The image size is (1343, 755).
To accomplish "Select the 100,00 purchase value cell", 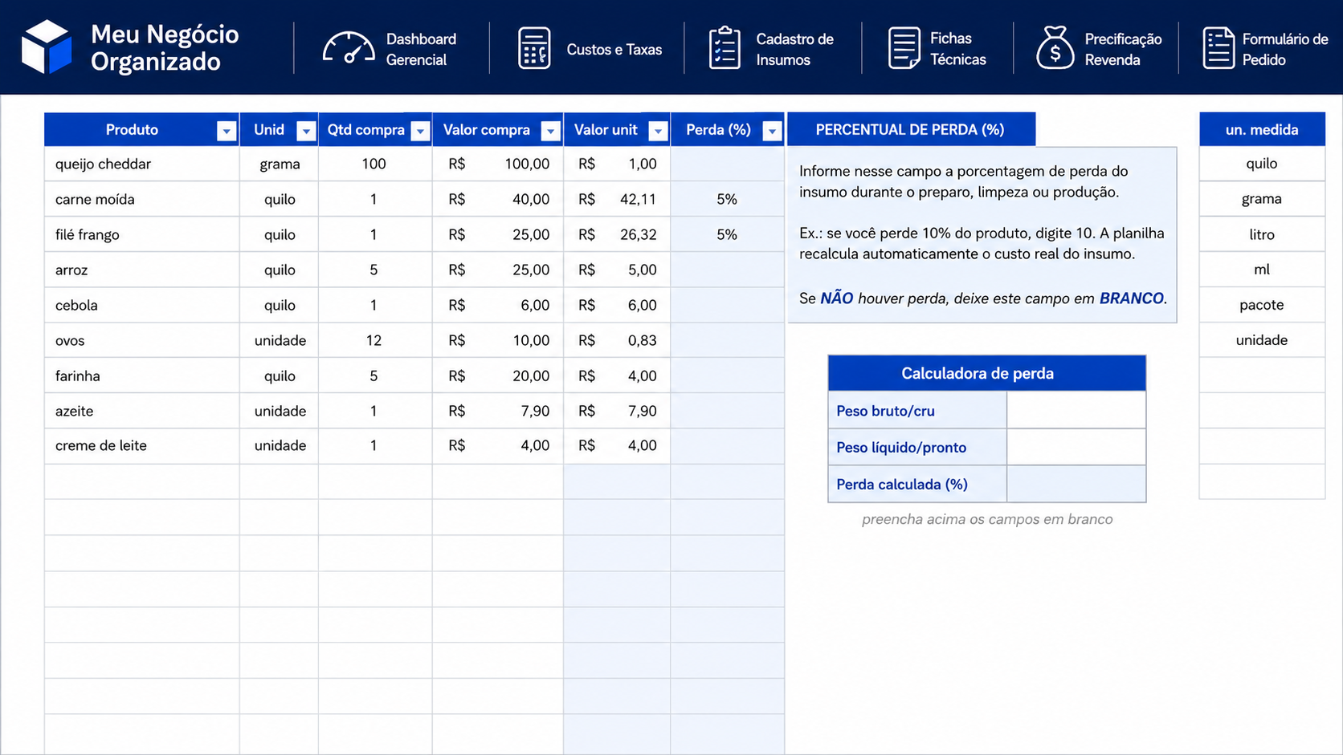I will (498, 164).
